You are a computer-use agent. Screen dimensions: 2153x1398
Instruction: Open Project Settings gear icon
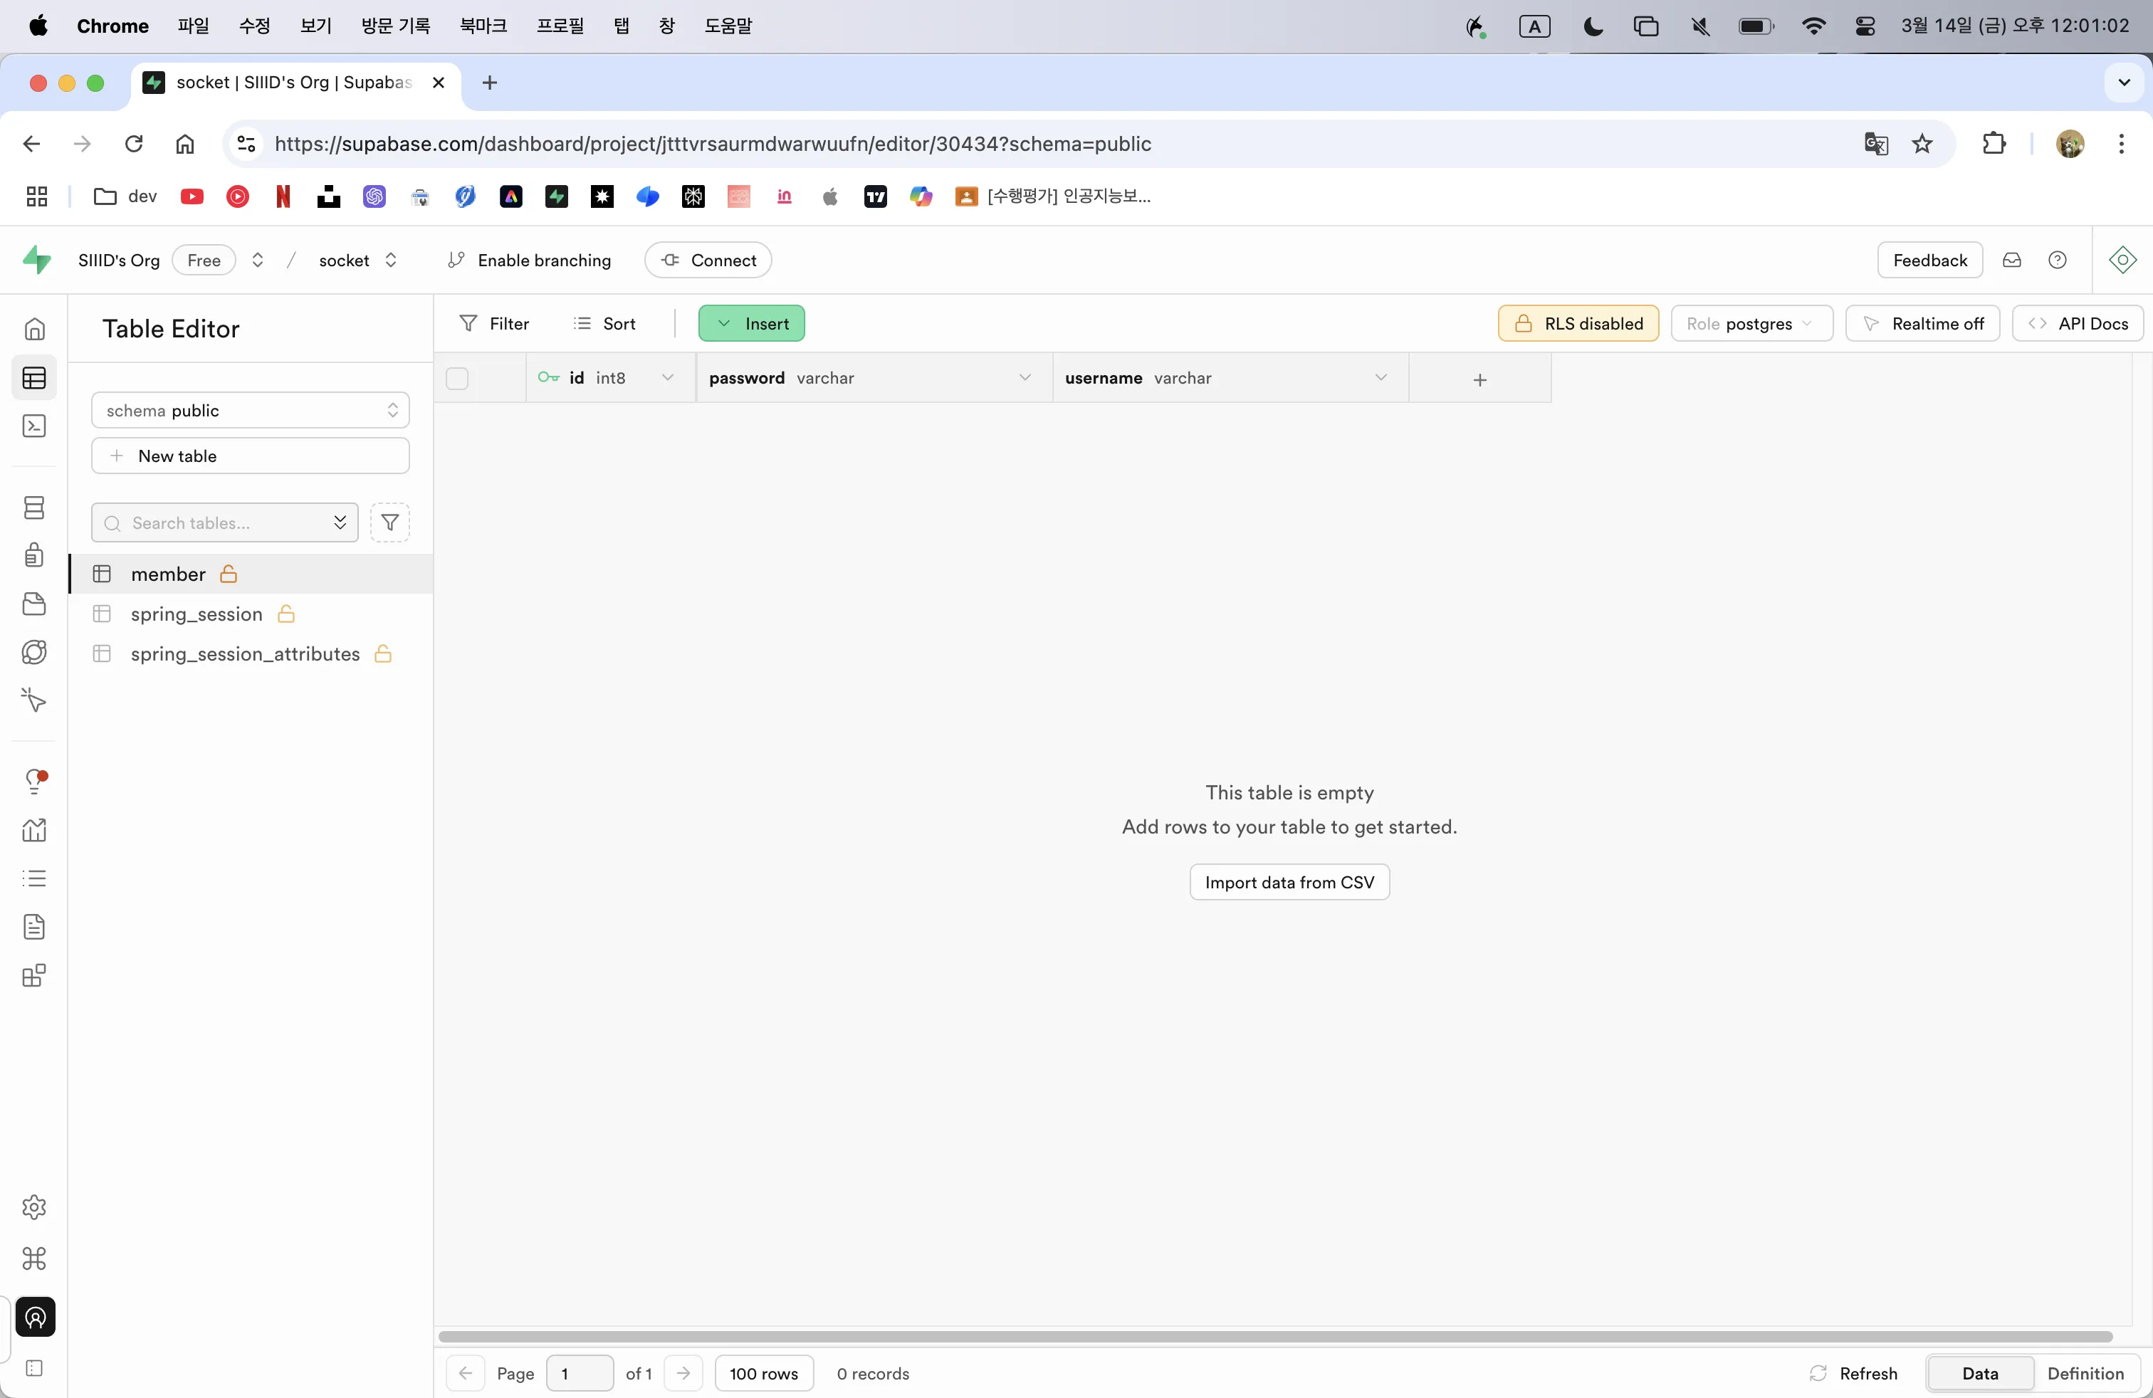(x=34, y=1207)
